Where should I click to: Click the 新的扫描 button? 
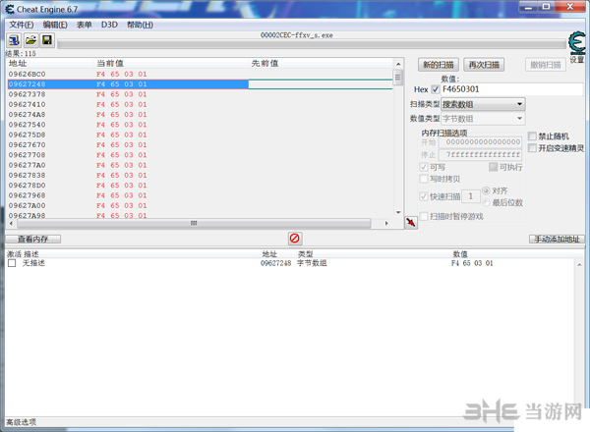439,65
